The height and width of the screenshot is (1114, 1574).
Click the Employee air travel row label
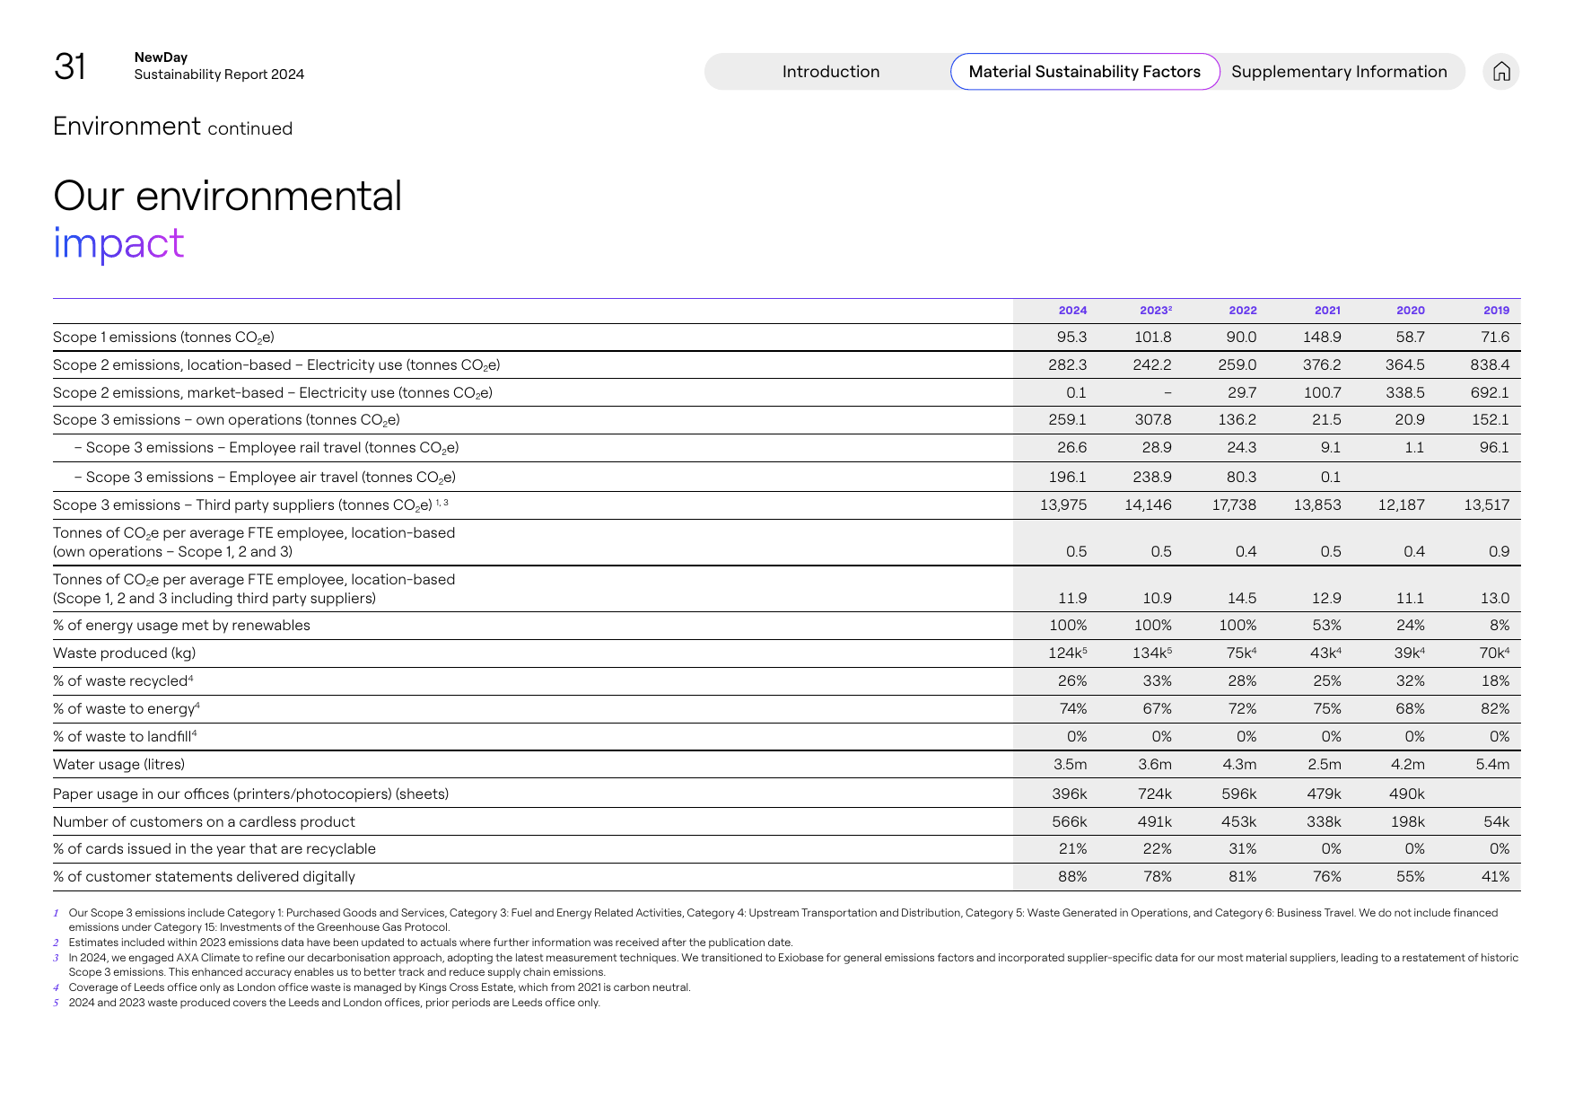pyautogui.click(x=265, y=477)
